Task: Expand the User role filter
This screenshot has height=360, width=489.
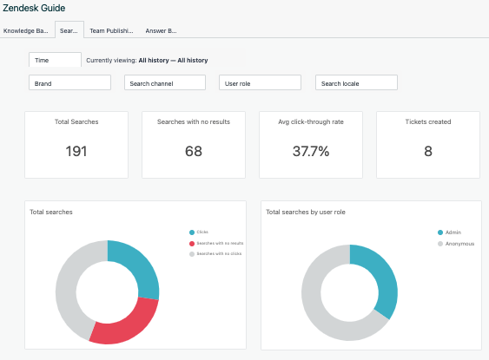Action: click(x=260, y=82)
